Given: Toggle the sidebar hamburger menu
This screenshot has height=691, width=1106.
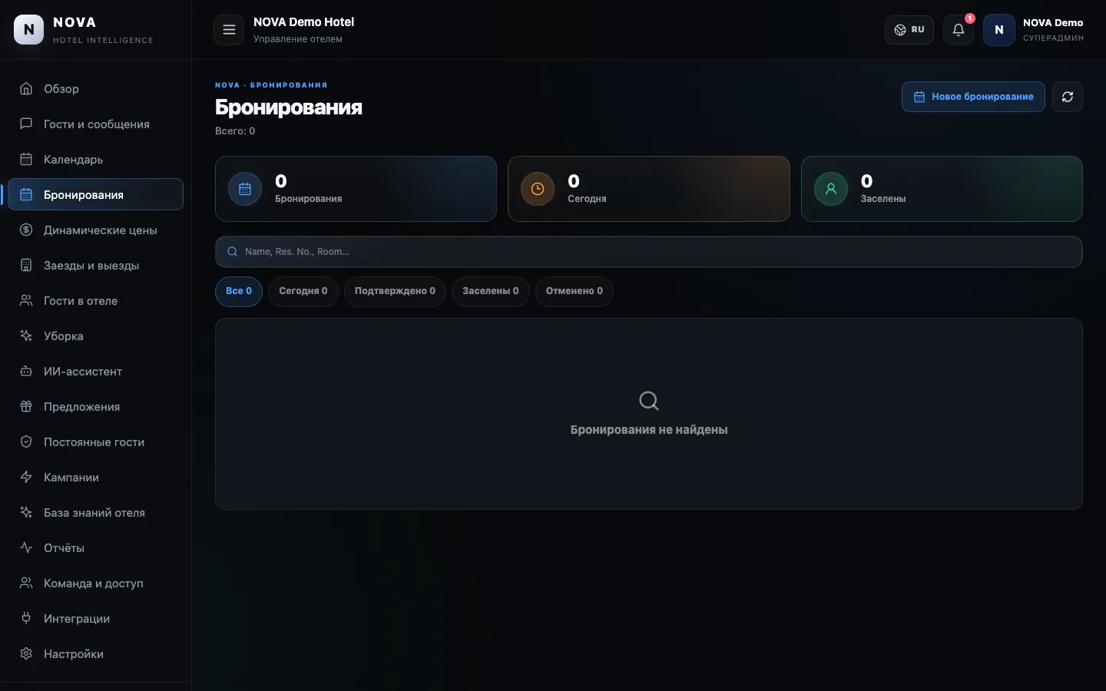Looking at the screenshot, I should (x=229, y=30).
